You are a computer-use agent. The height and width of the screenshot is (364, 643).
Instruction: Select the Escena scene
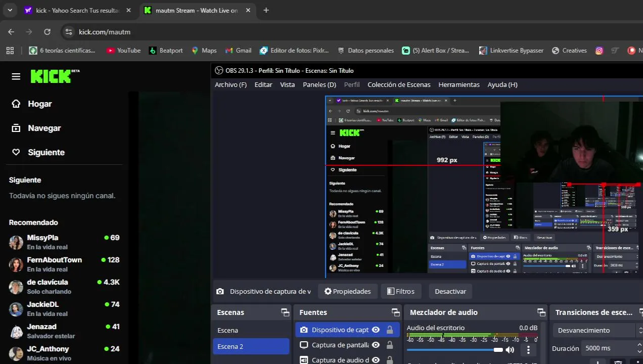coord(251,330)
